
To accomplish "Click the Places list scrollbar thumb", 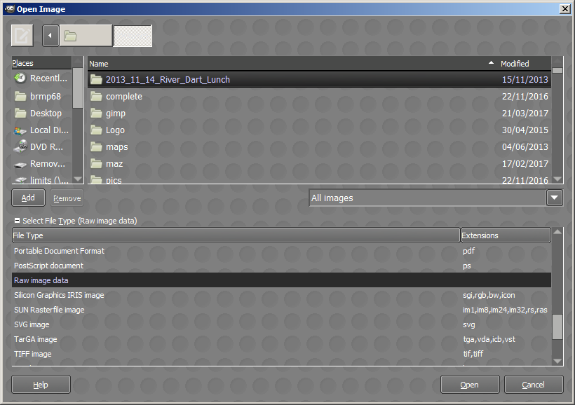I will (x=78, y=88).
